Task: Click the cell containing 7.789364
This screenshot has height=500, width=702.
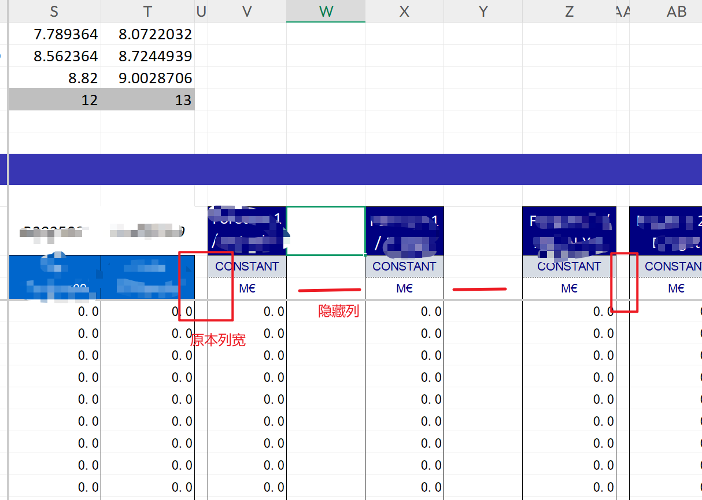Action: coord(55,34)
